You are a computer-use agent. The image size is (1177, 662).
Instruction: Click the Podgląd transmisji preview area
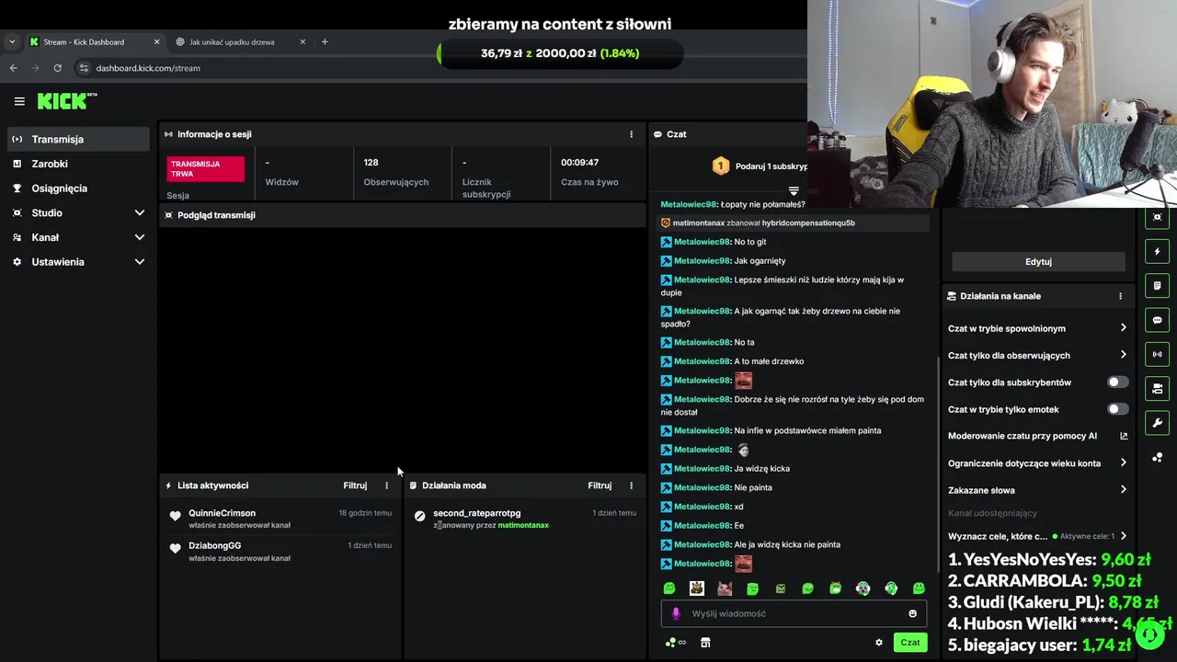pyautogui.click(x=403, y=349)
